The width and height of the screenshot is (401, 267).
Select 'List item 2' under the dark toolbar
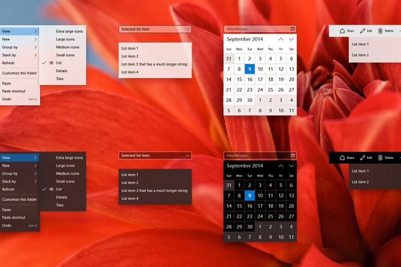pos(360,182)
